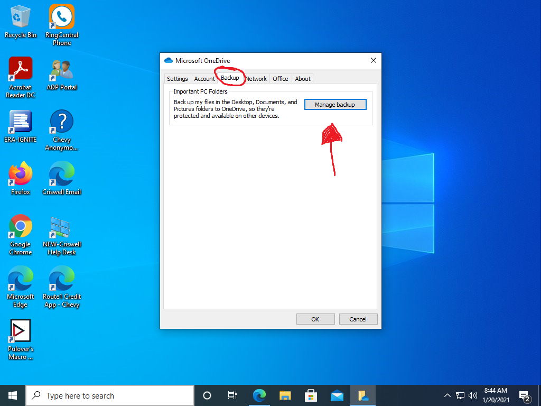Switch to the Settings tab
Image resolution: width=550 pixels, height=406 pixels.
click(177, 79)
